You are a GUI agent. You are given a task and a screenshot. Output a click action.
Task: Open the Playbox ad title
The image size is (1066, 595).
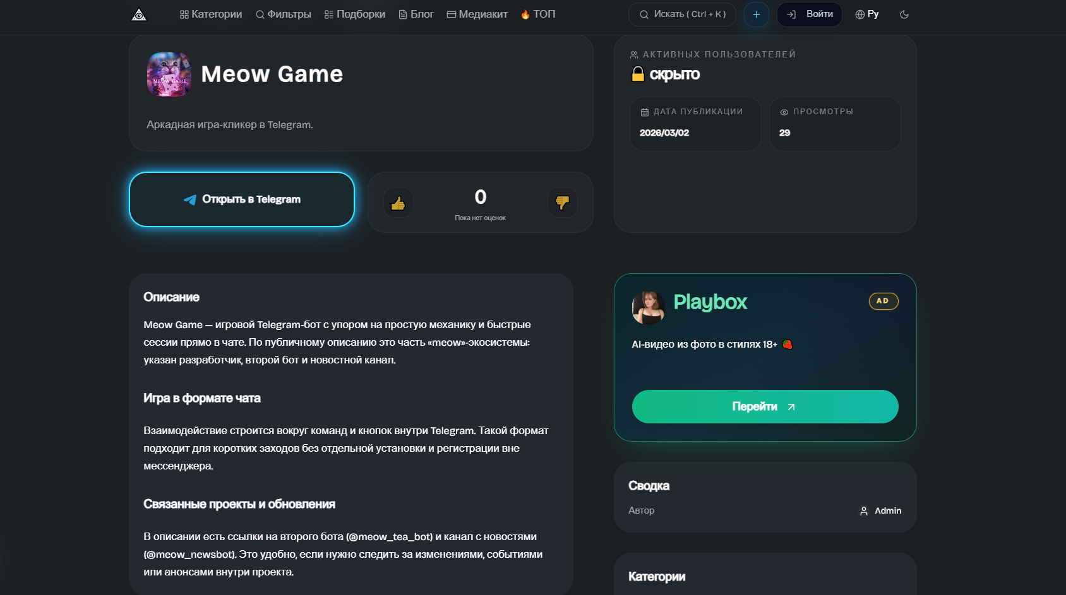710,302
